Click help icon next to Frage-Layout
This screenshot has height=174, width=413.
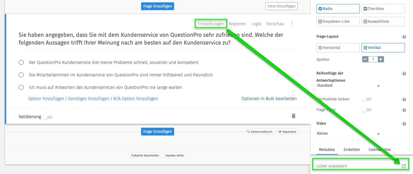(404, 37)
